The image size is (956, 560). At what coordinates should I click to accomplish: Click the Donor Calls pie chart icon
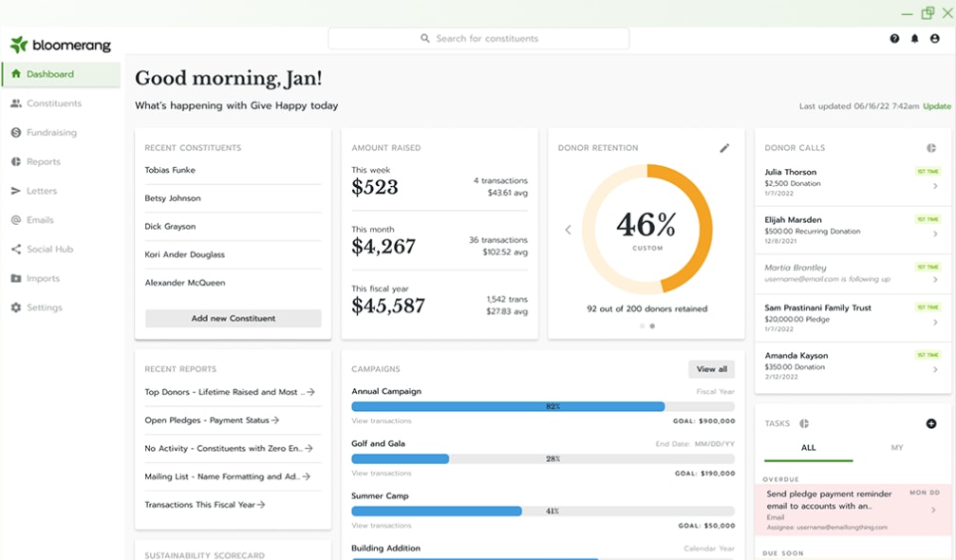[x=931, y=148]
